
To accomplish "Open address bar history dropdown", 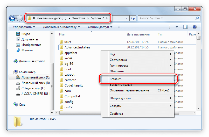I will (127, 18).
